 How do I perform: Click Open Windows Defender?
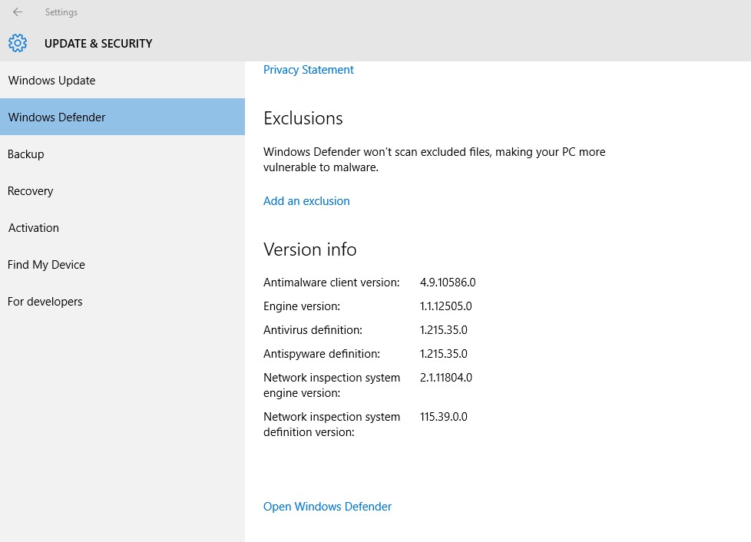[327, 506]
